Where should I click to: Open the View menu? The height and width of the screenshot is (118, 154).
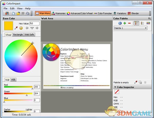(20, 8)
